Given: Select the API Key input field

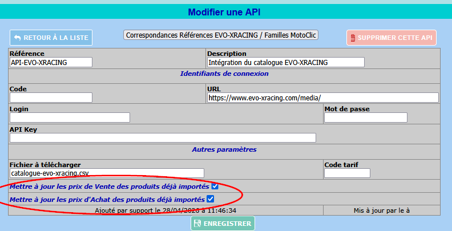Looking at the screenshot, I should (x=163, y=137).
